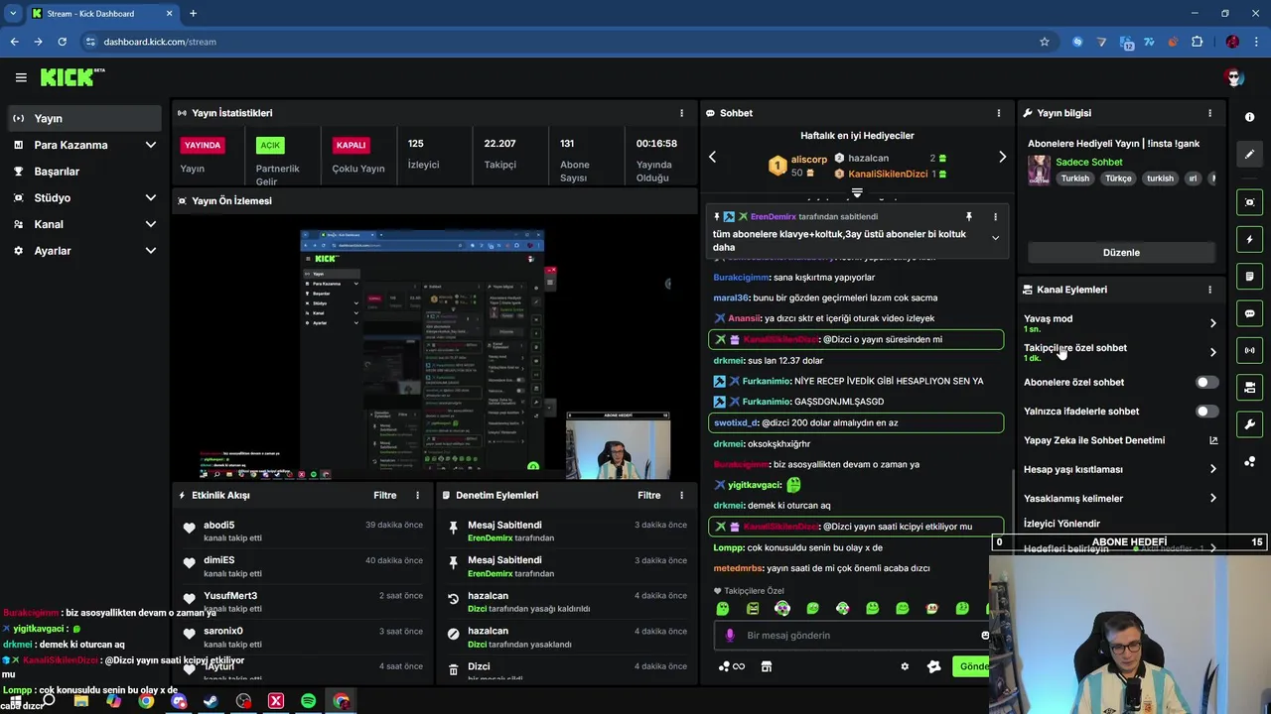The width and height of the screenshot is (1271, 714).
Task: Open Takipçilere özel sohbet settings arrow
Action: pos(1212,352)
